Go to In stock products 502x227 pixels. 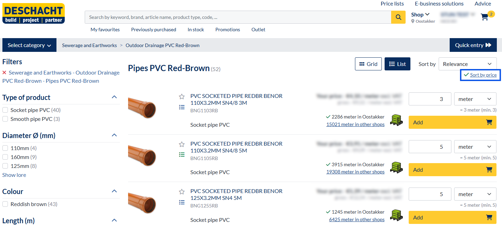pos(196,30)
